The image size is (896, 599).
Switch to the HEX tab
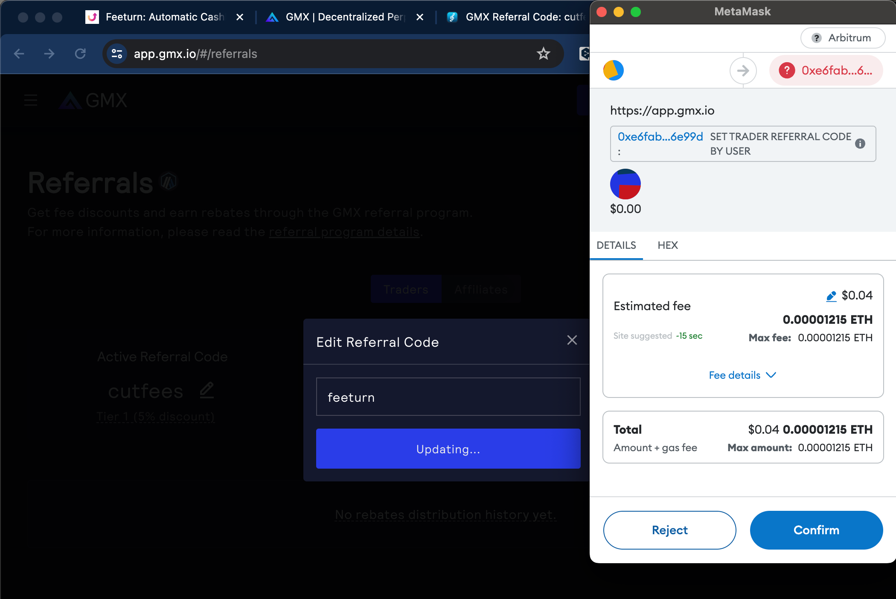tap(667, 245)
